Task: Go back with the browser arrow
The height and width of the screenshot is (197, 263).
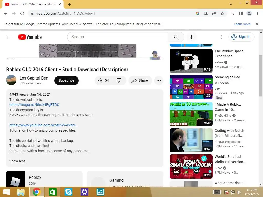Action: click(6, 13)
